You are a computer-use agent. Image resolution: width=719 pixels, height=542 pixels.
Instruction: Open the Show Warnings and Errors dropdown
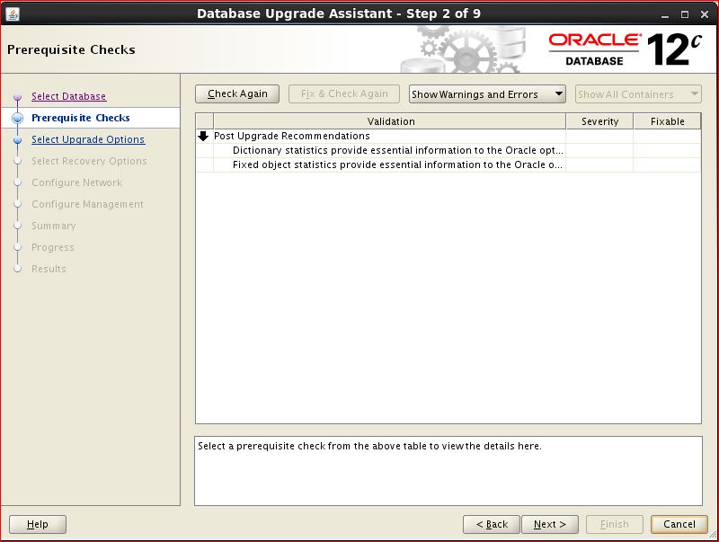[486, 94]
